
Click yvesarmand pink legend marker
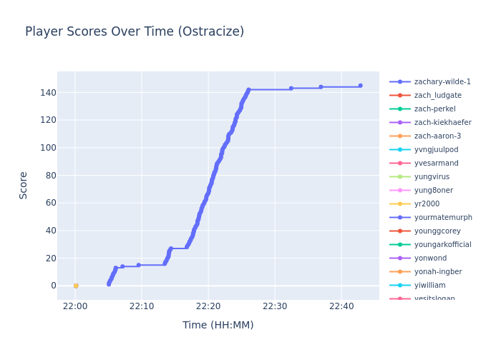click(x=400, y=164)
